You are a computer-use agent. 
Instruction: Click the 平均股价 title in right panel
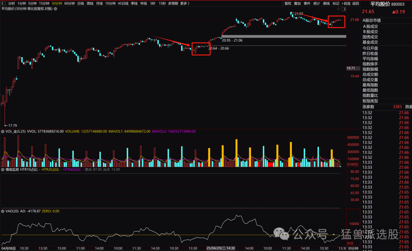380,4
